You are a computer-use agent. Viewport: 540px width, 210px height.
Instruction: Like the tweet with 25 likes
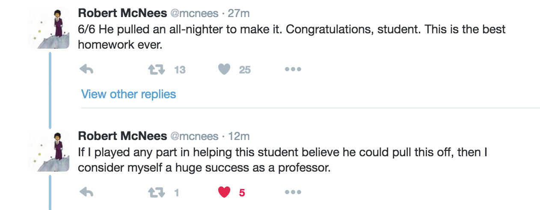(224, 70)
